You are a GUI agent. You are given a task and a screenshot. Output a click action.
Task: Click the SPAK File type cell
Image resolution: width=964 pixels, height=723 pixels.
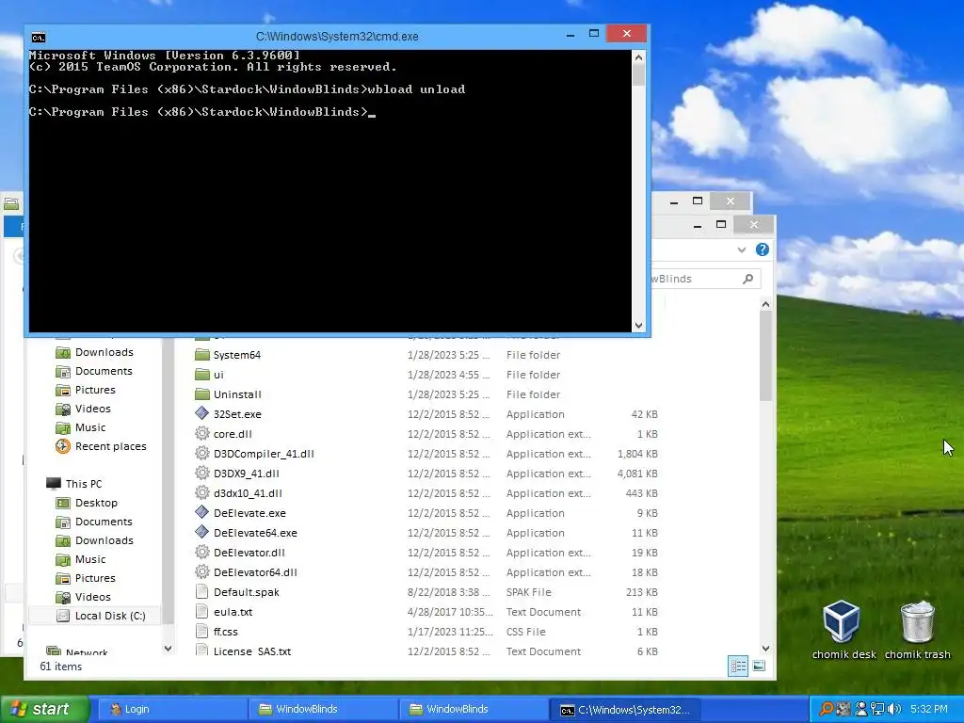click(x=529, y=592)
